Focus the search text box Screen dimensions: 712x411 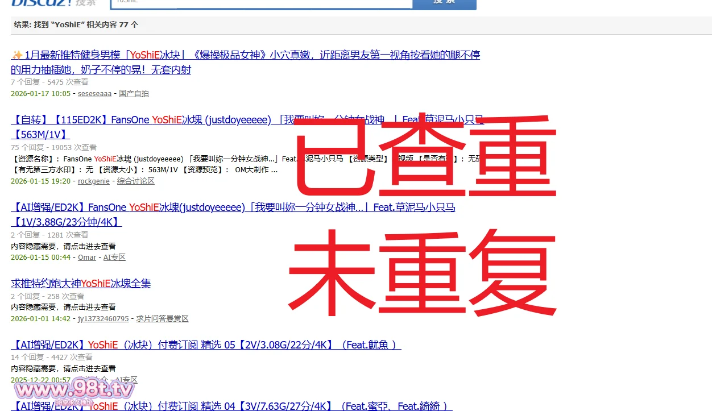click(x=260, y=2)
